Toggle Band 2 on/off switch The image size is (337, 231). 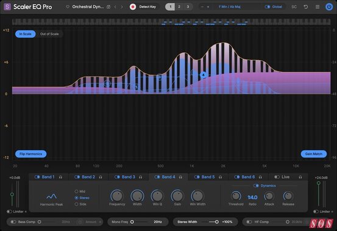point(77,177)
